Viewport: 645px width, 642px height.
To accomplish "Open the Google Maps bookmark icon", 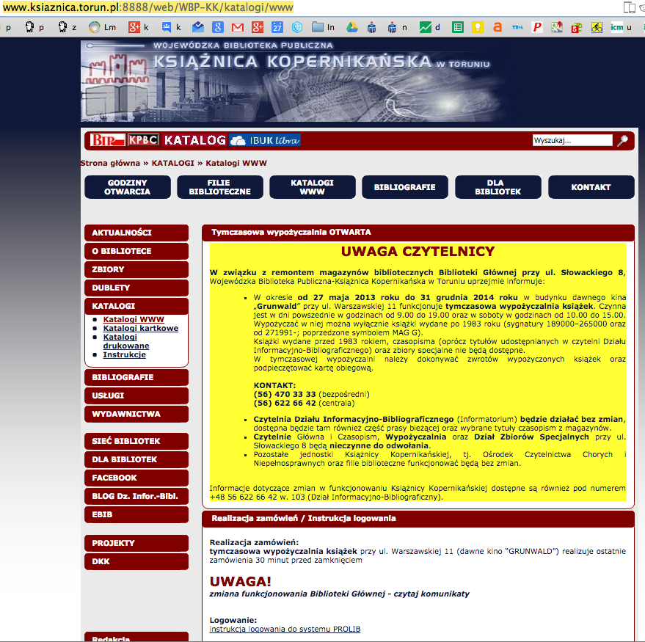I will 556,27.
